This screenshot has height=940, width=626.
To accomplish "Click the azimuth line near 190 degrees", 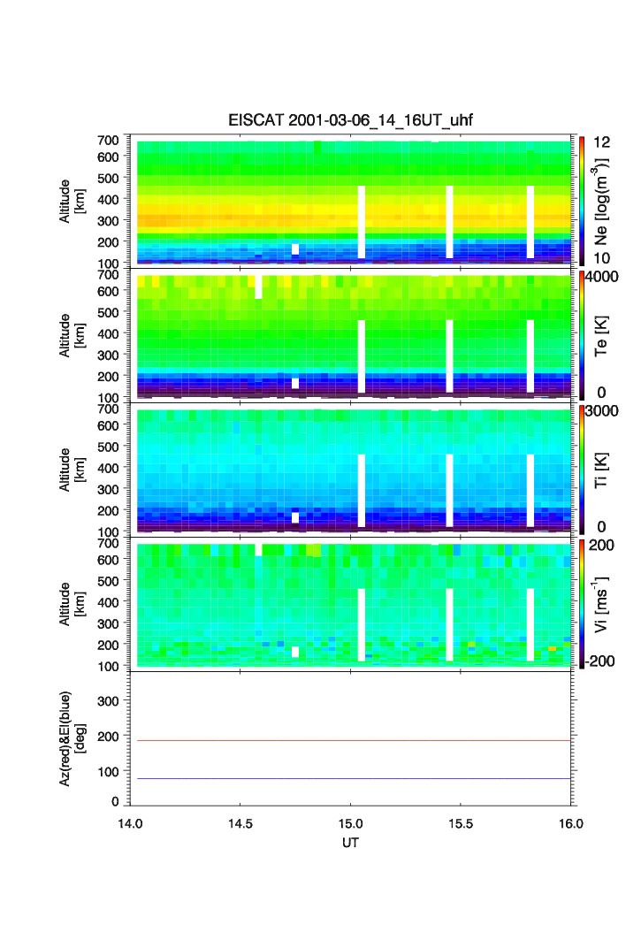I will pyautogui.click(x=354, y=740).
